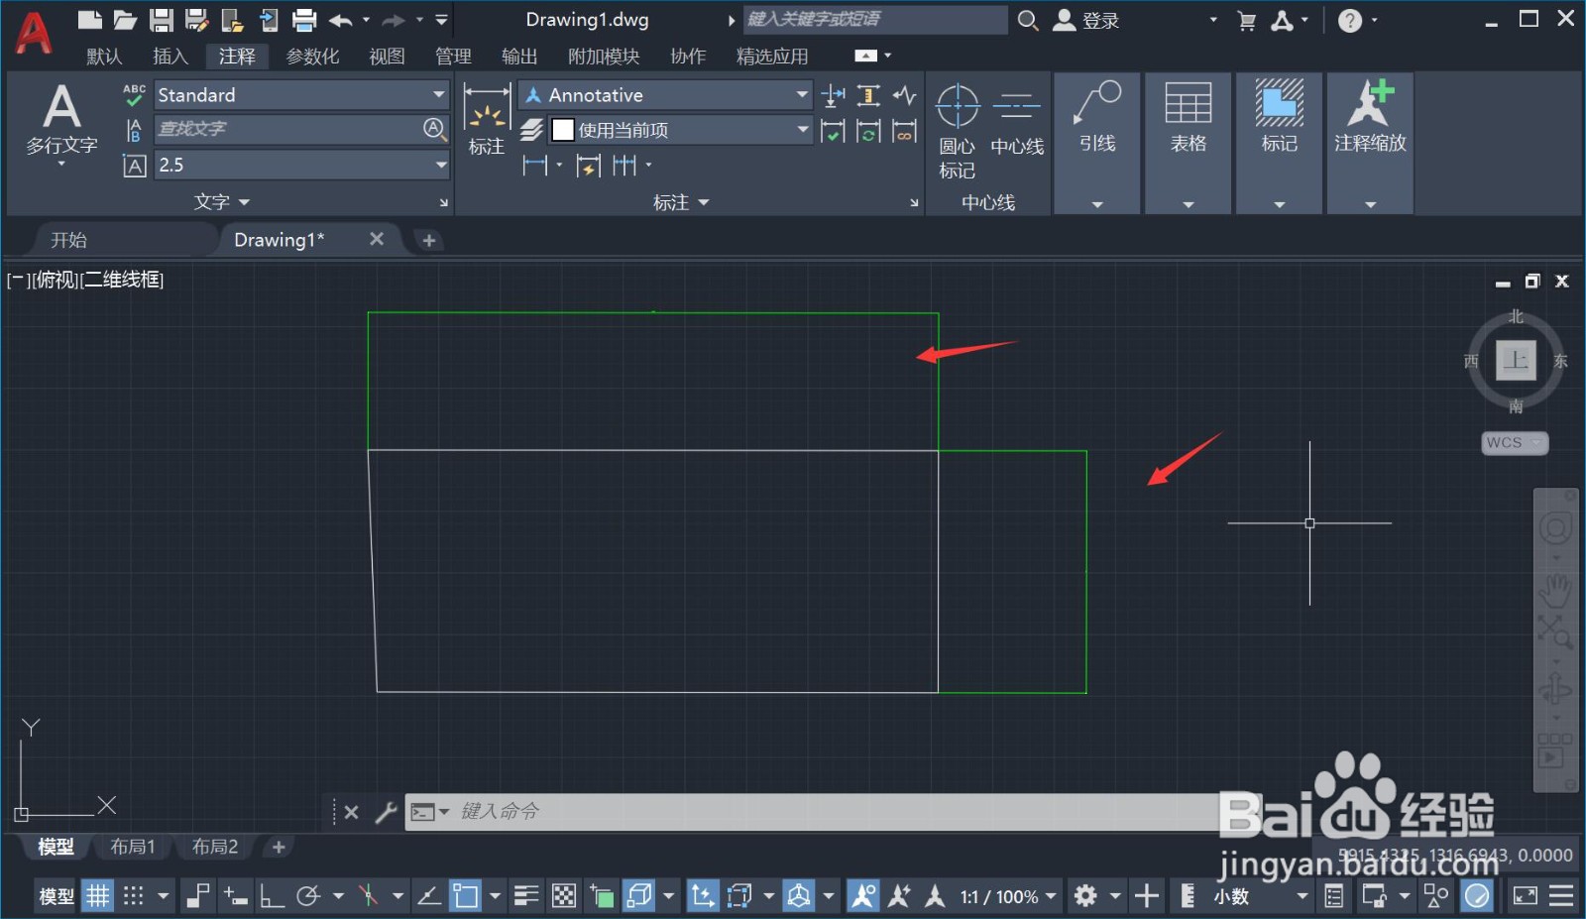Image resolution: width=1586 pixels, height=919 pixels.
Task: Add new drawing tab with plus
Action: [428, 240]
